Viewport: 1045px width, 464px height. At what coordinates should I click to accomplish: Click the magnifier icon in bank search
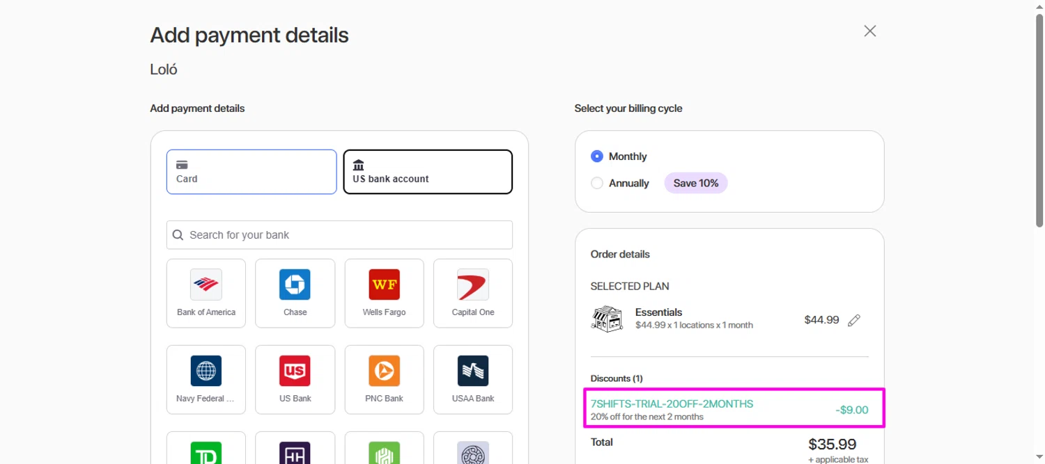178,235
